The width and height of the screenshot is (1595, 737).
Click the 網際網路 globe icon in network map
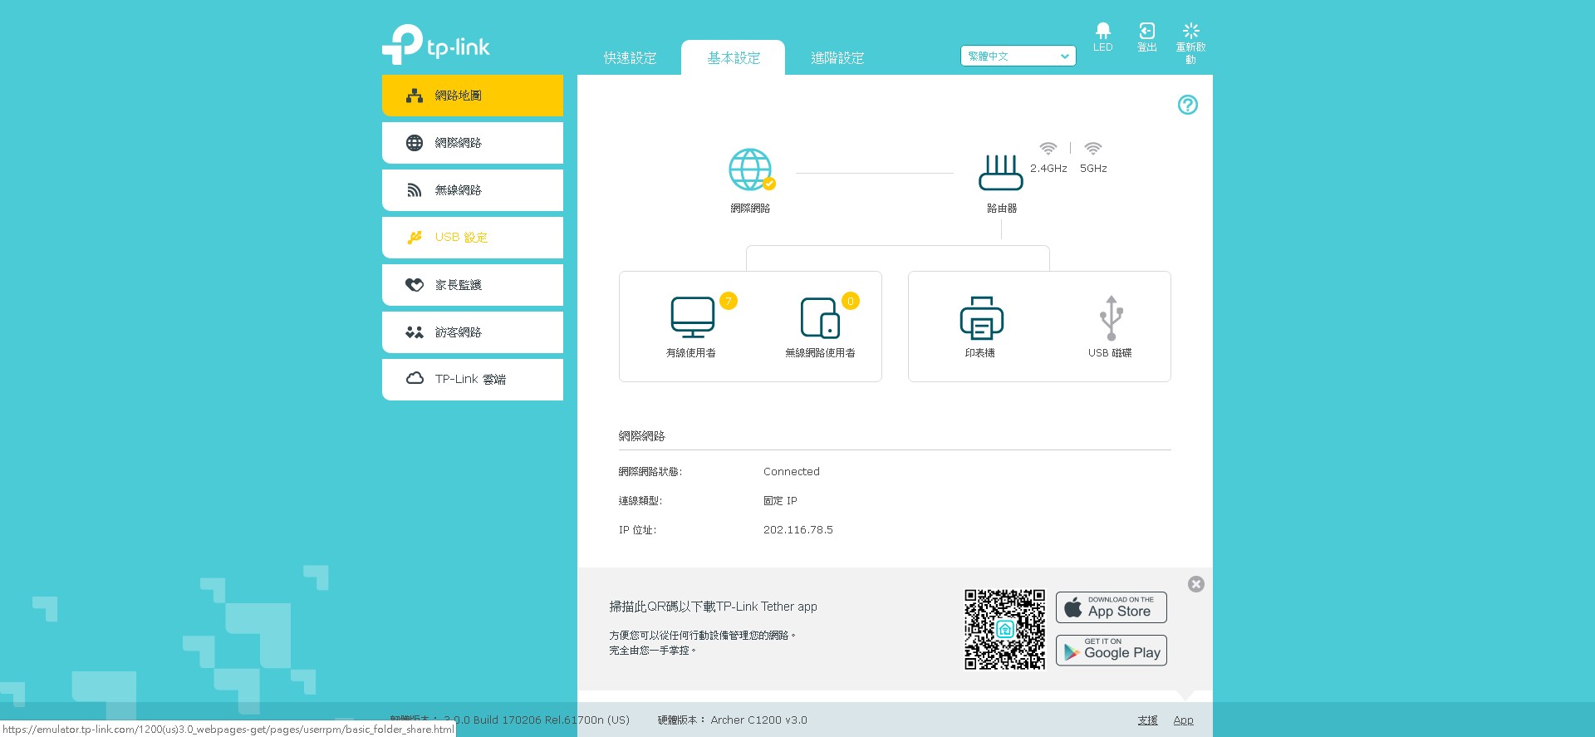pos(751,170)
